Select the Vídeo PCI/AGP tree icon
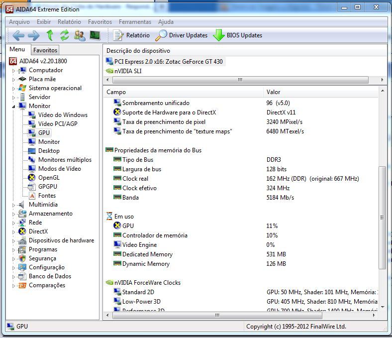This screenshot has width=392, height=338. tap(32, 123)
